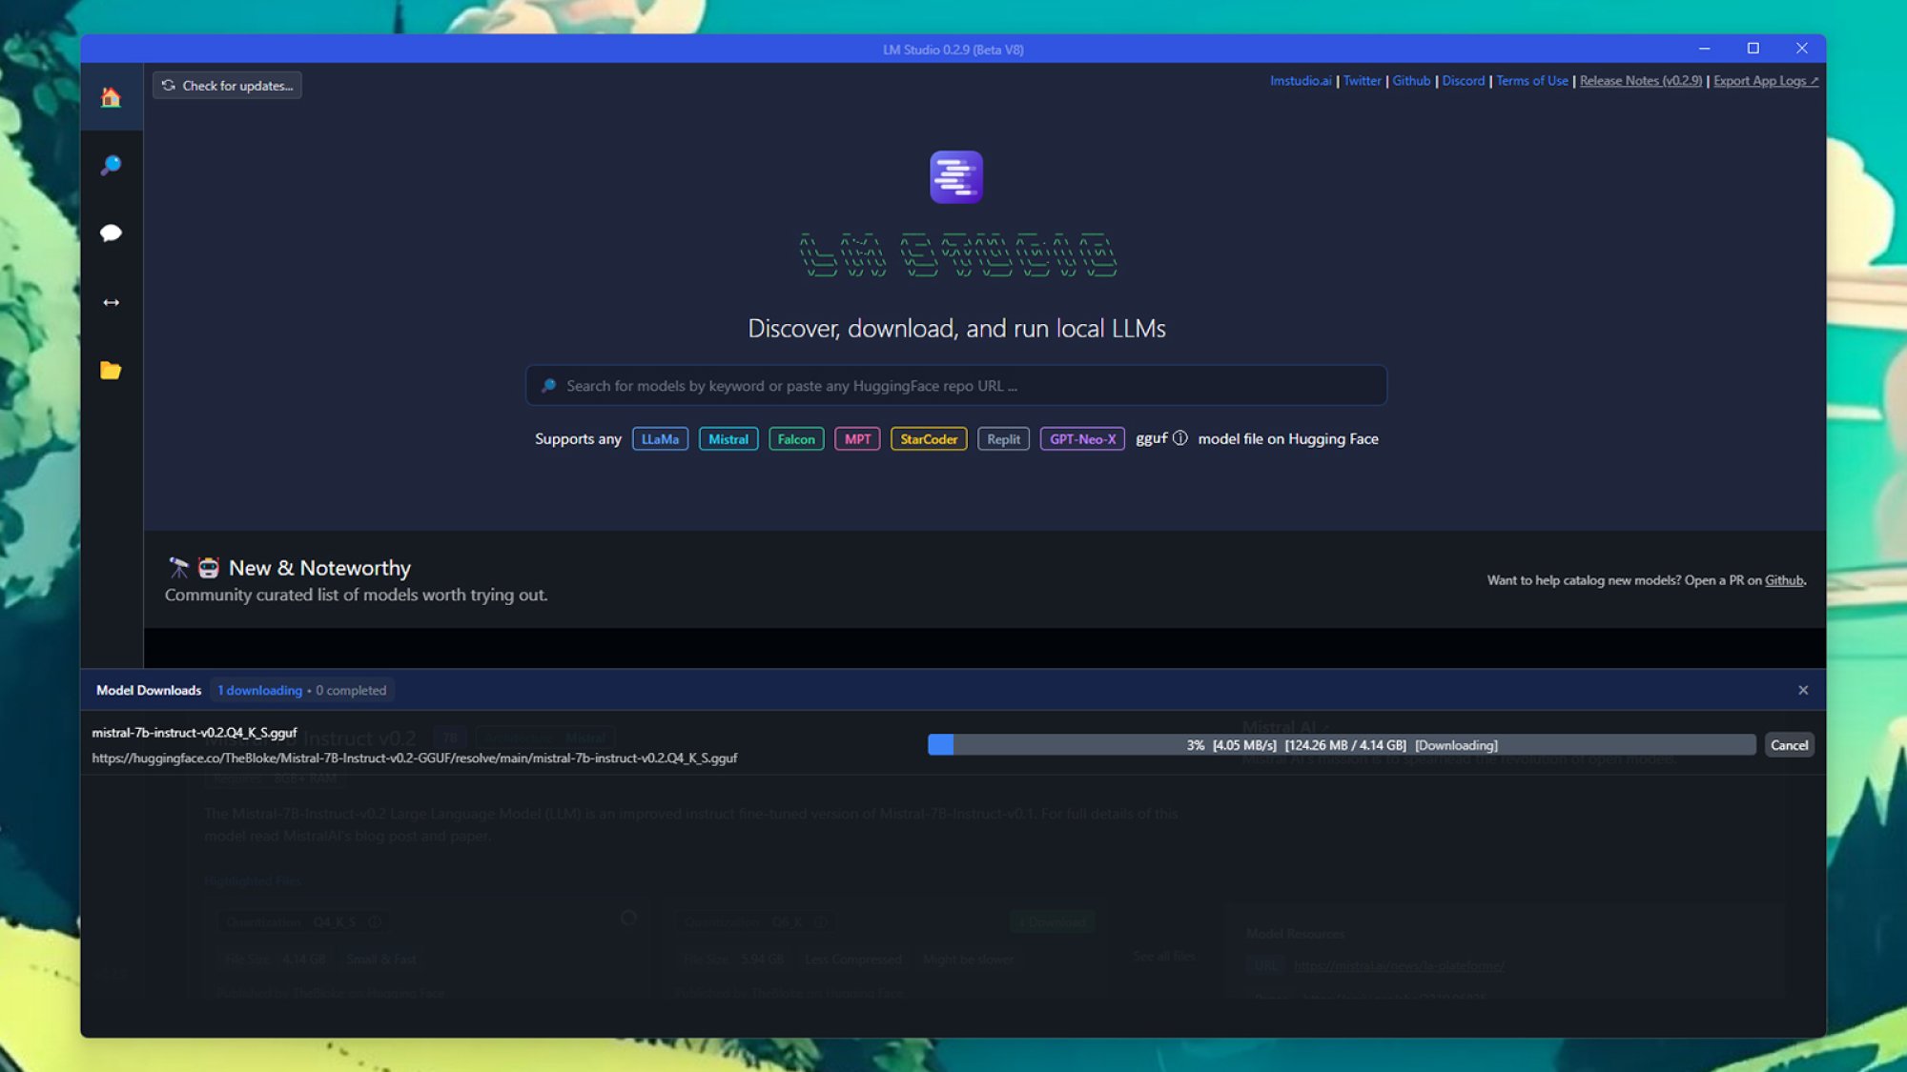Click the magnifier icon inside search box
This screenshot has height=1072, width=1907.
548,386
